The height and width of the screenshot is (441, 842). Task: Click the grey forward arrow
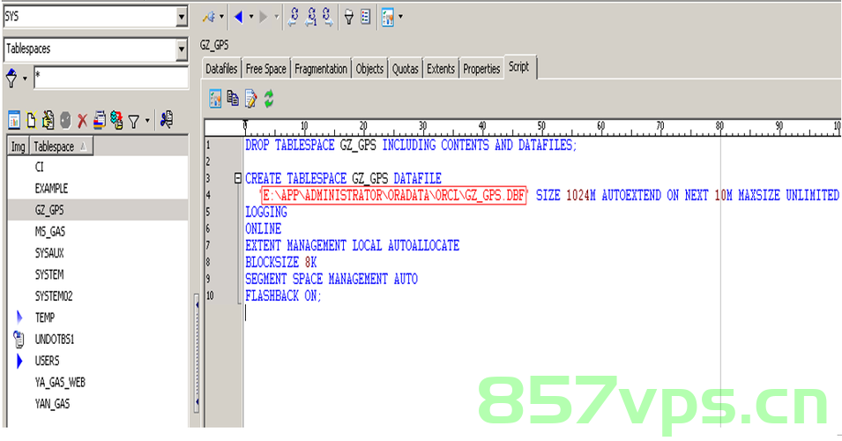coord(264,17)
